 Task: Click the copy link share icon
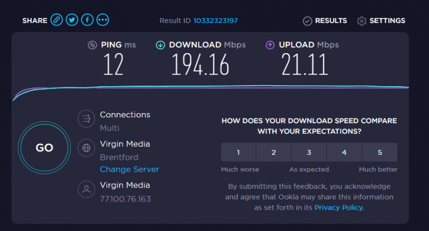(x=56, y=20)
